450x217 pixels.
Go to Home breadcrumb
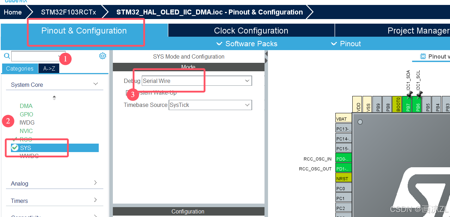[13, 12]
